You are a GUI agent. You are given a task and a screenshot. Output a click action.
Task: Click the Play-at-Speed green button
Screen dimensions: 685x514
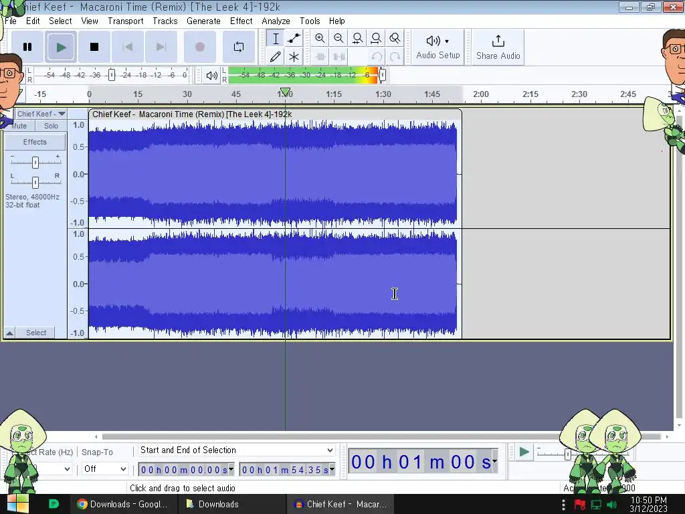tap(524, 452)
